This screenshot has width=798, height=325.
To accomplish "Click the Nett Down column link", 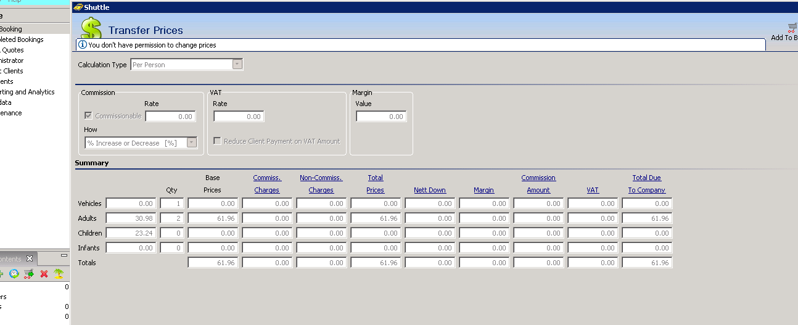I will click(430, 190).
